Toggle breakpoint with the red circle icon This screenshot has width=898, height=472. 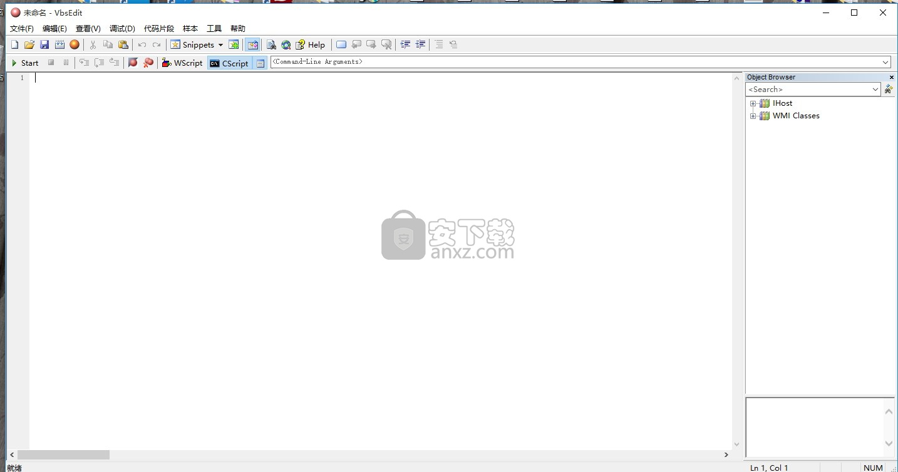pos(133,63)
